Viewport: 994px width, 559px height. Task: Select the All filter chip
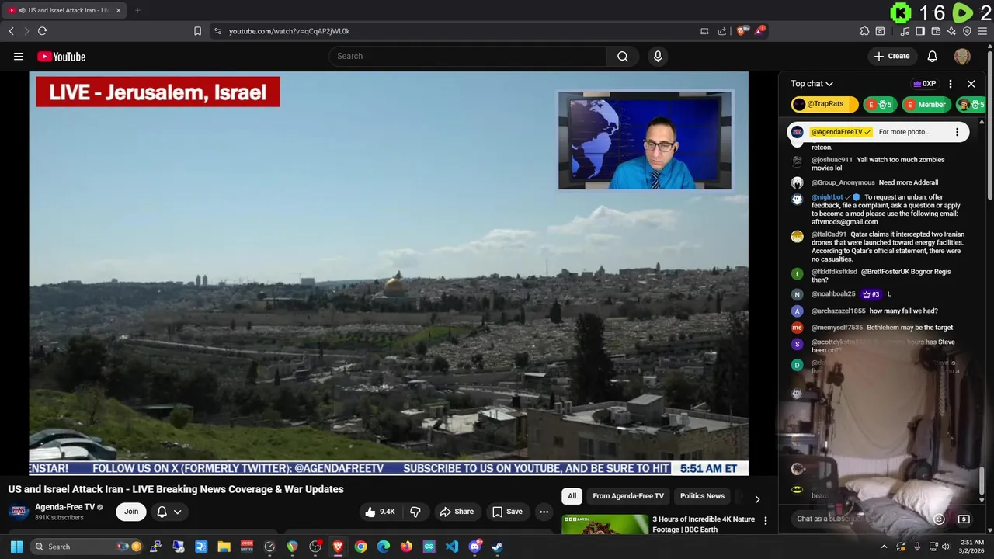572,496
